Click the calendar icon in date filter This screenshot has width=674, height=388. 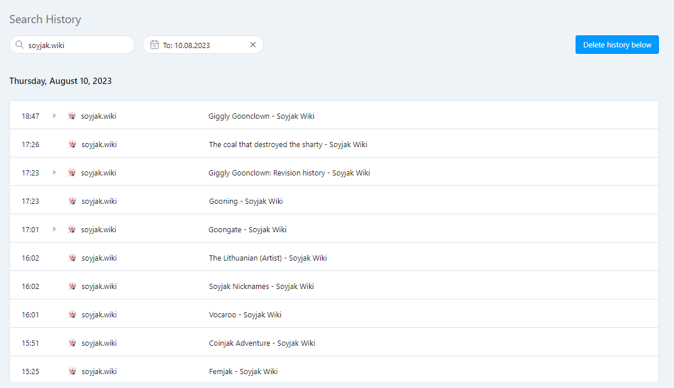[x=154, y=45]
